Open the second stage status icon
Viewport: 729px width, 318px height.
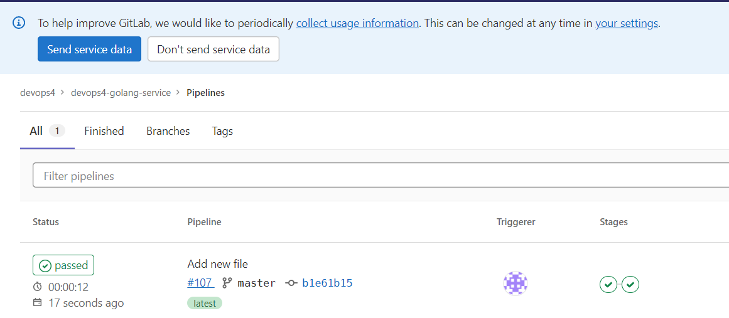coord(630,284)
